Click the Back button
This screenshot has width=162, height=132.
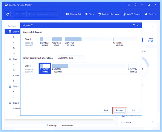click(x=106, y=110)
